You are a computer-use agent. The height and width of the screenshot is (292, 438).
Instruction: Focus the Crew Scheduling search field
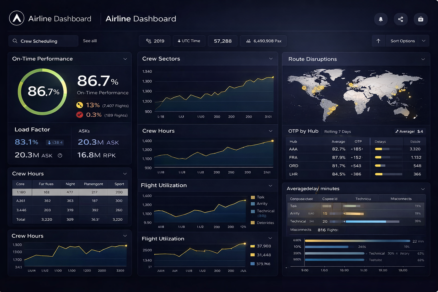pos(43,41)
